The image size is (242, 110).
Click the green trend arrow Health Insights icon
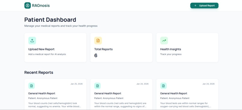[x=164, y=41]
